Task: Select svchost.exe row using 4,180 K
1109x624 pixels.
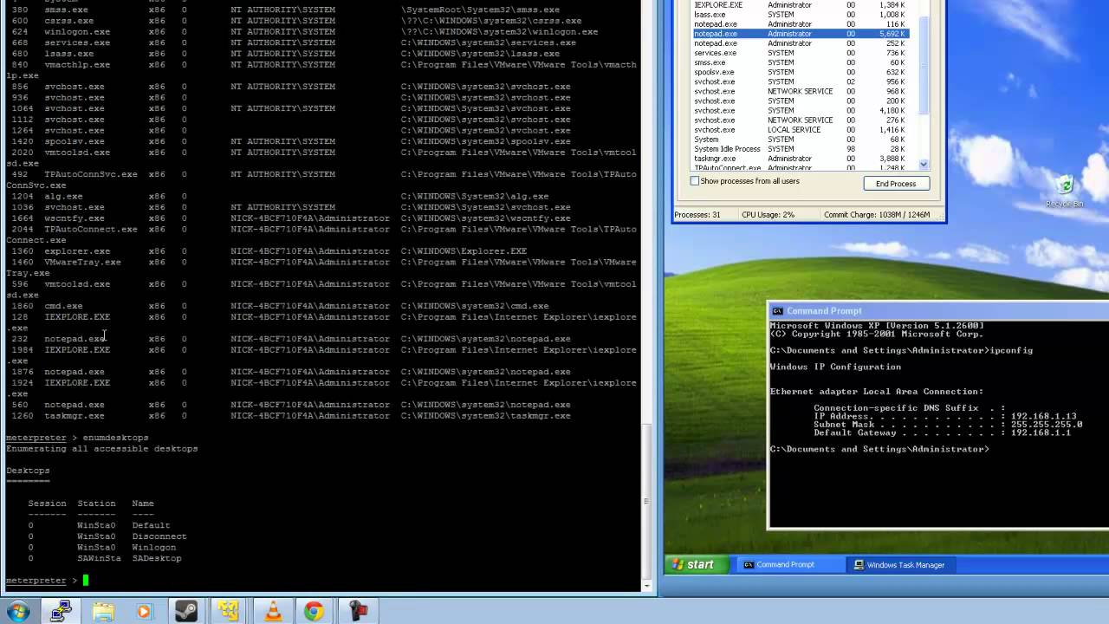Action: pyautogui.click(x=800, y=111)
